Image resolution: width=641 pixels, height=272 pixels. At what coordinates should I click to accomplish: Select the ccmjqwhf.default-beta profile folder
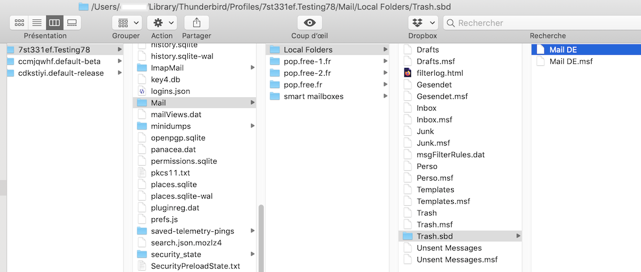pos(59,62)
